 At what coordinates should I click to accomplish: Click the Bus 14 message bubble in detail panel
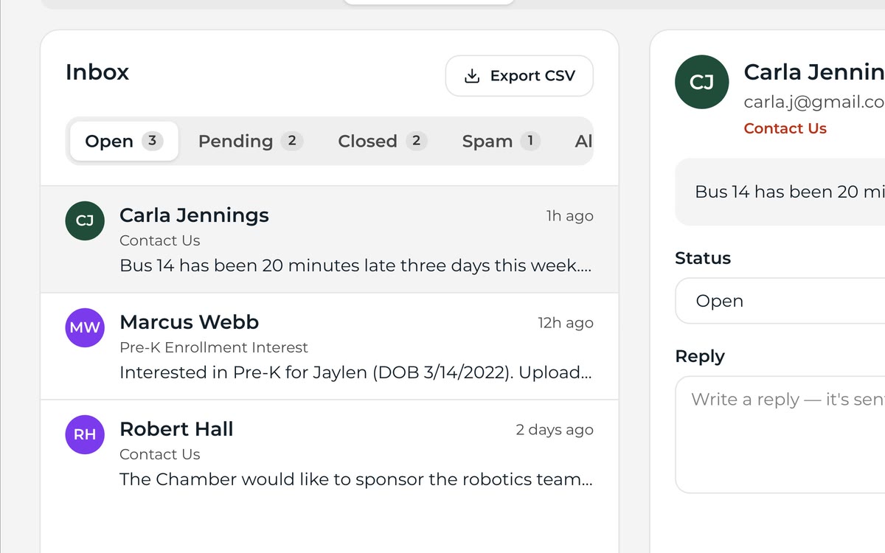click(780, 192)
